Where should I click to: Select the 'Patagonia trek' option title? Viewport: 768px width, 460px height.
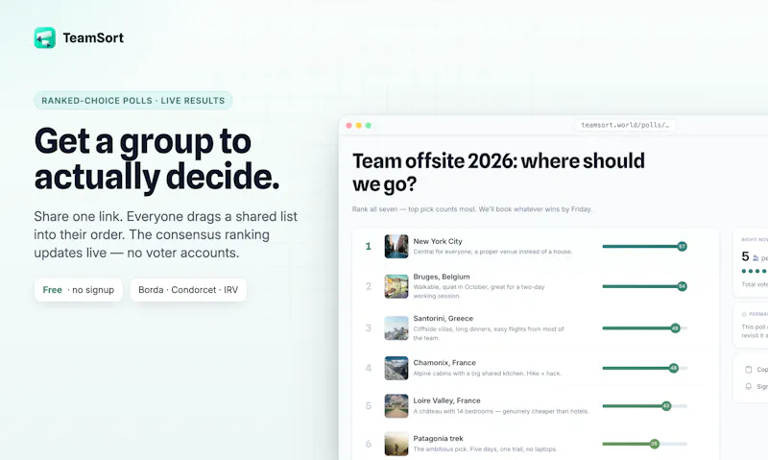(438, 438)
